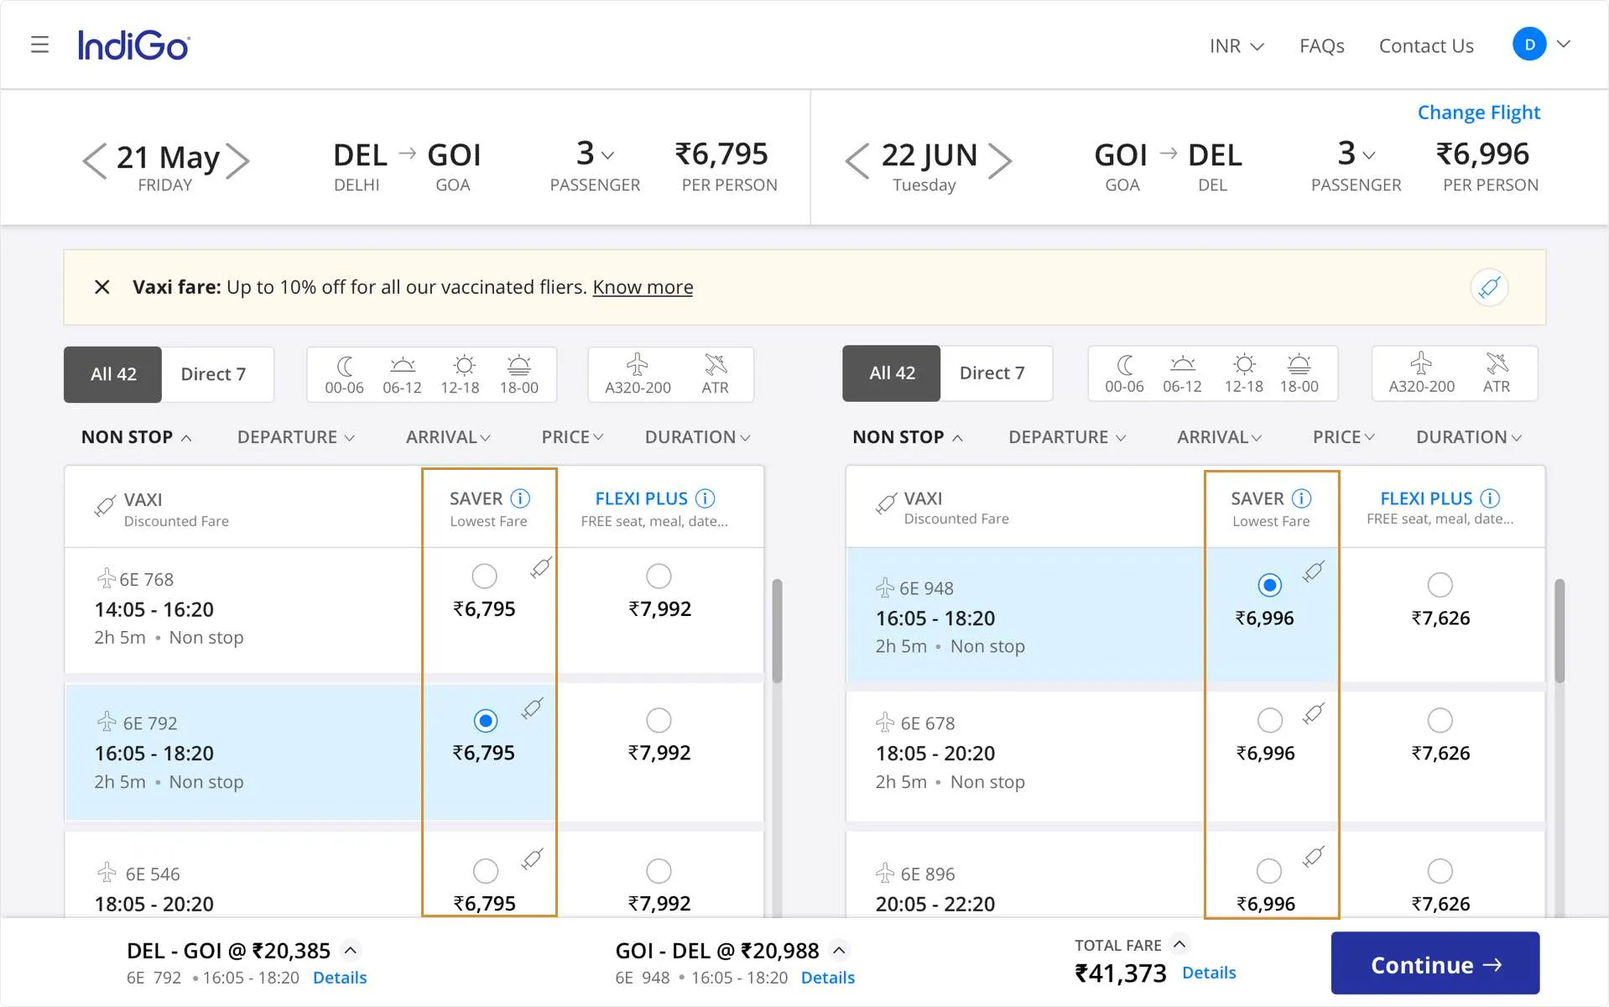Sort outbound flights by ARRIVAL
1609x1007 pixels.
pyautogui.click(x=448, y=437)
